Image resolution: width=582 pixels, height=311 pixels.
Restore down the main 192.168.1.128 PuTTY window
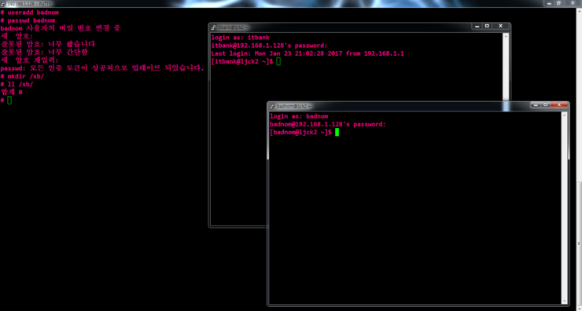(x=559, y=2)
